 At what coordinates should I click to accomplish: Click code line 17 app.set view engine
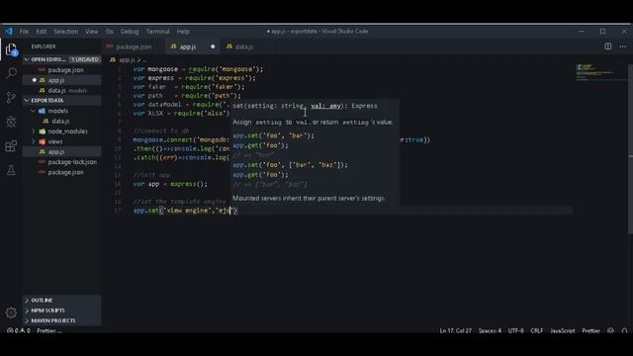185,211
